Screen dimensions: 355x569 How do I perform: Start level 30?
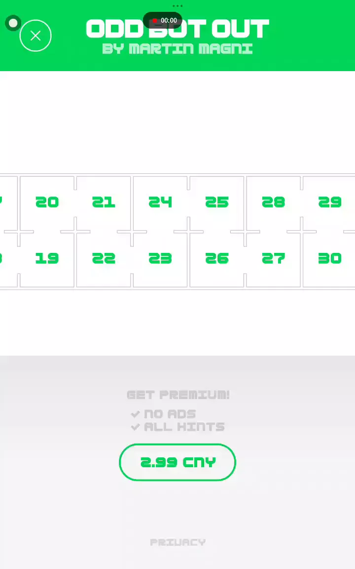[x=329, y=258]
